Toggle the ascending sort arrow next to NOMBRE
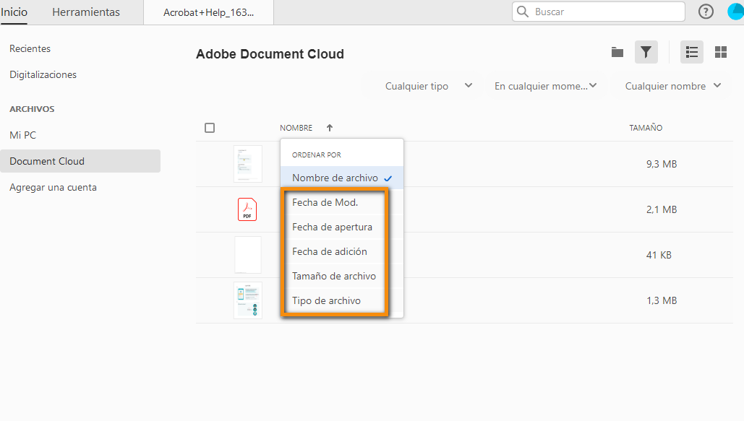The width and height of the screenshot is (744, 421). coord(329,127)
